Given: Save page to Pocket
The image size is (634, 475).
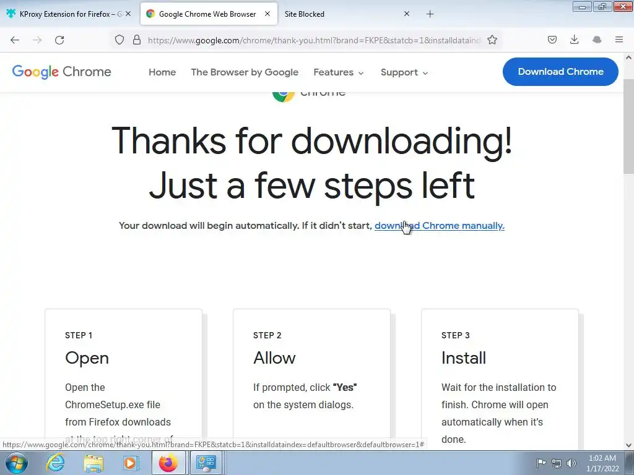Looking at the screenshot, I should click(552, 40).
